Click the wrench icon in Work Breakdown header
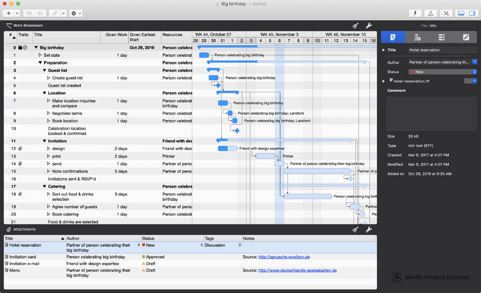This screenshot has height=293, width=481. [x=369, y=26]
